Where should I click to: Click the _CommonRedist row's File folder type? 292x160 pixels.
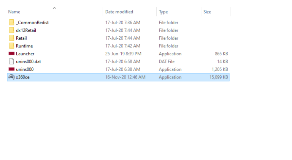[x=168, y=22]
